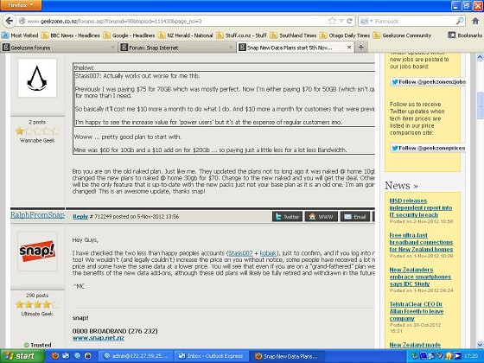
Task: Open the URL history dropdown arrow
Action: coord(341,21)
